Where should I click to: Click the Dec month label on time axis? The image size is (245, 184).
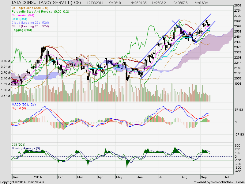click(16, 177)
